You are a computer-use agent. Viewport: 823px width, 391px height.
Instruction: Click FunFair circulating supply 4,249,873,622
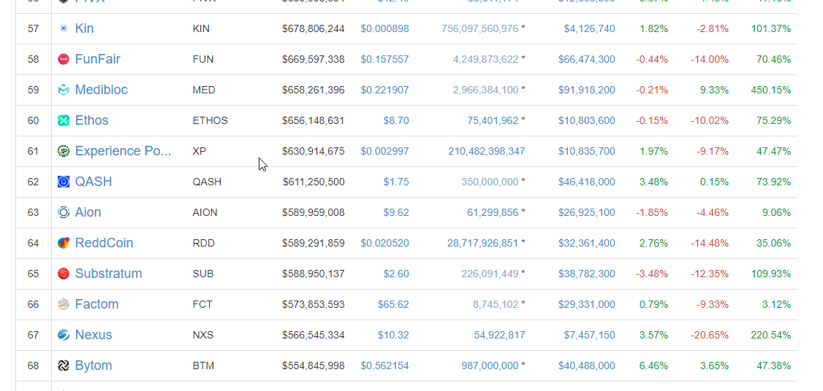pos(486,60)
